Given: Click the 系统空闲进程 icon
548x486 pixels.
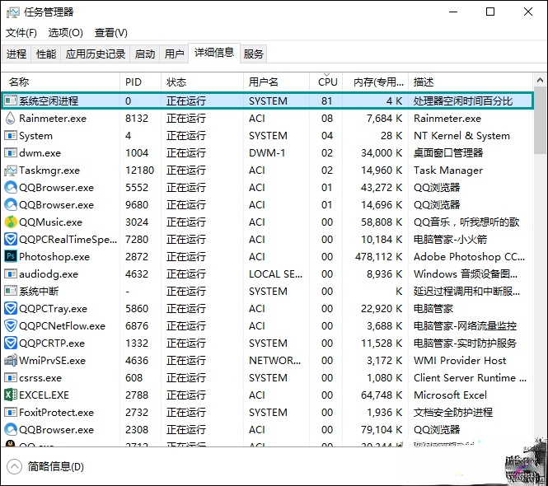Looking at the screenshot, I should click(x=11, y=100).
